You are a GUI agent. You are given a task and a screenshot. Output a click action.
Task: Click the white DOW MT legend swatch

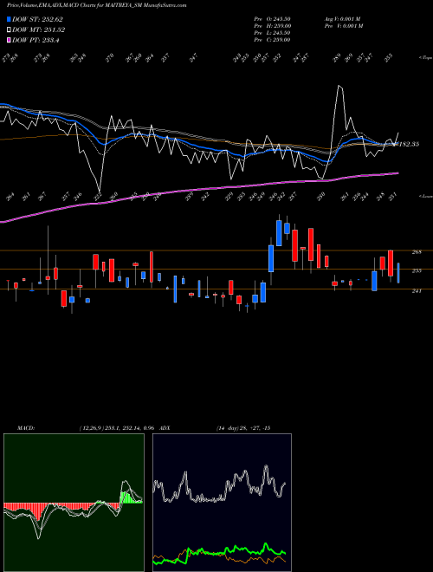(9, 30)
